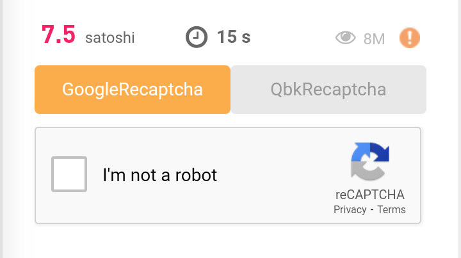Viewport: 461px width, 258px height.
Task: Click white area below the reCAPTCHA box
Action: 230,242
